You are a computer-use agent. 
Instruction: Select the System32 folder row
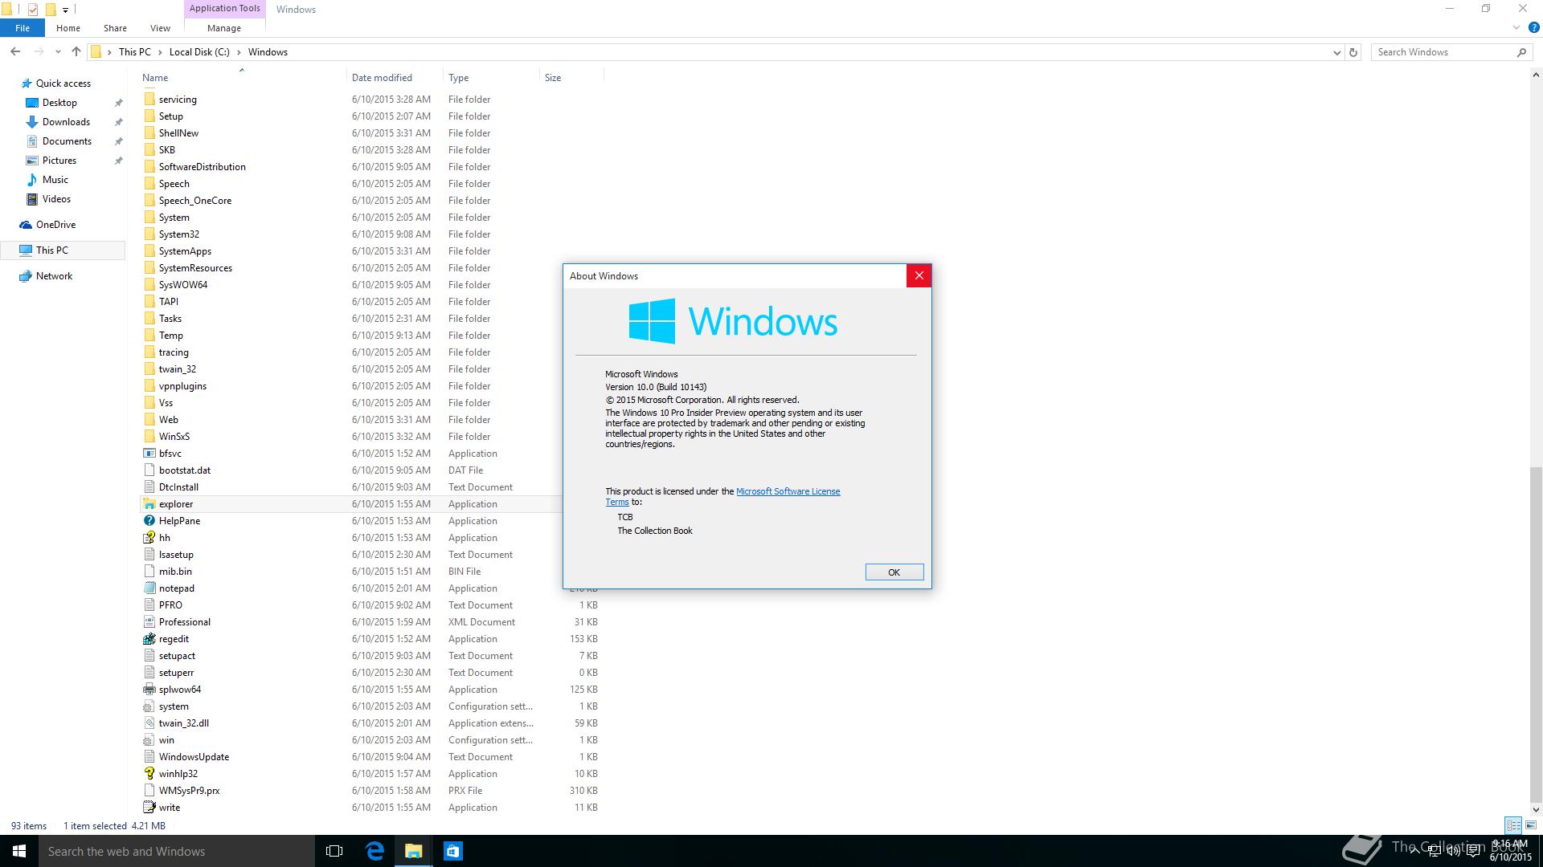pos(371,234)
